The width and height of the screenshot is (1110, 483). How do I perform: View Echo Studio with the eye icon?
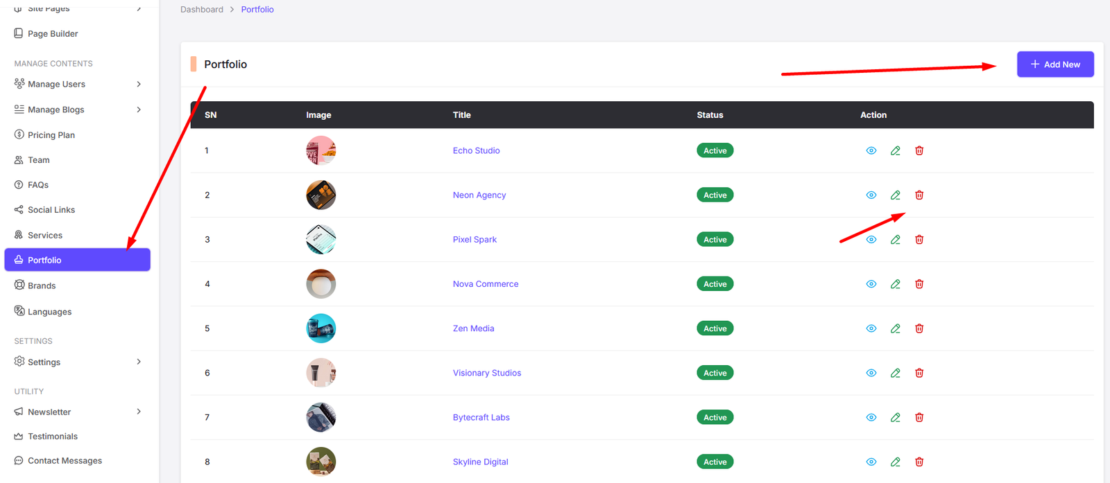(x=871, y=150)
